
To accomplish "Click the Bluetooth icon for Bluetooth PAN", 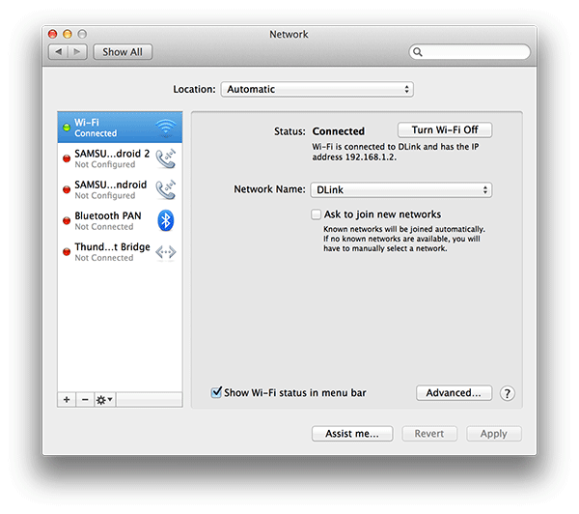I will [166, 220].
